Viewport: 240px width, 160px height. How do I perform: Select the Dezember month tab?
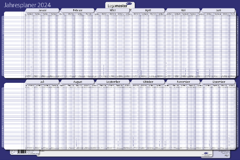(218, 81)
